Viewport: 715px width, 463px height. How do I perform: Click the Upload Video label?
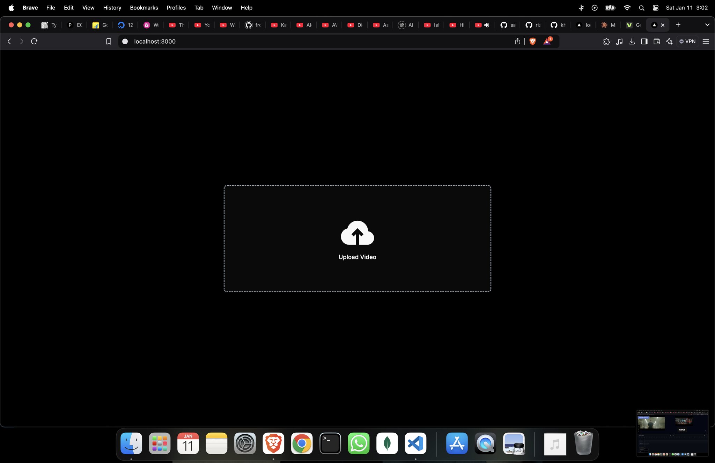(x=357, y=257)
